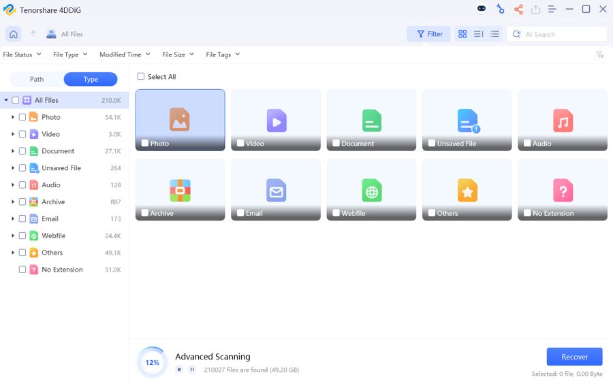Open the File Tags dropdown

pyautogui.click(x=223, y=54)
